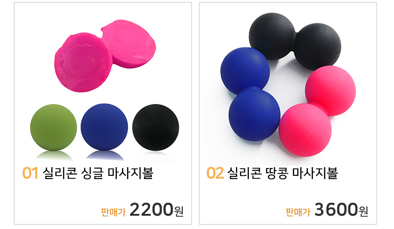
Task: Click the blue ball's reflection below it
Action: coord(105,156)
